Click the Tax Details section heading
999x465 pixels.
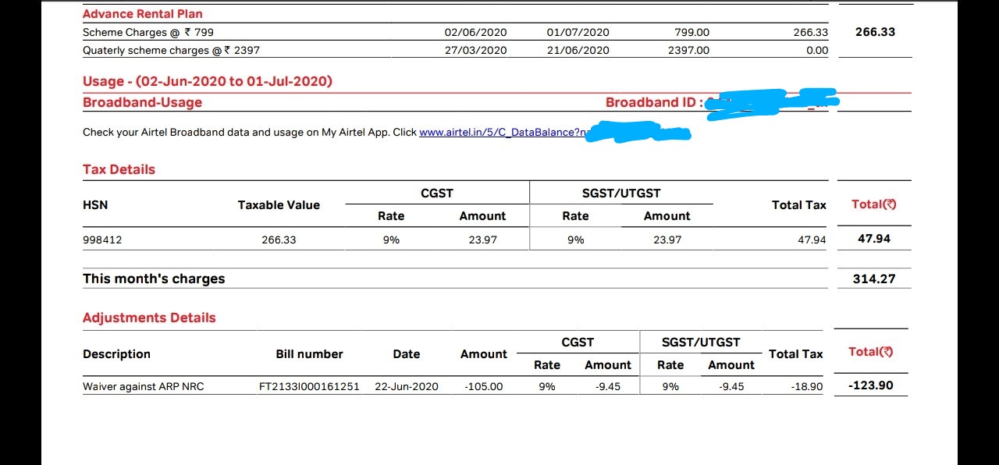click(119, 169)
